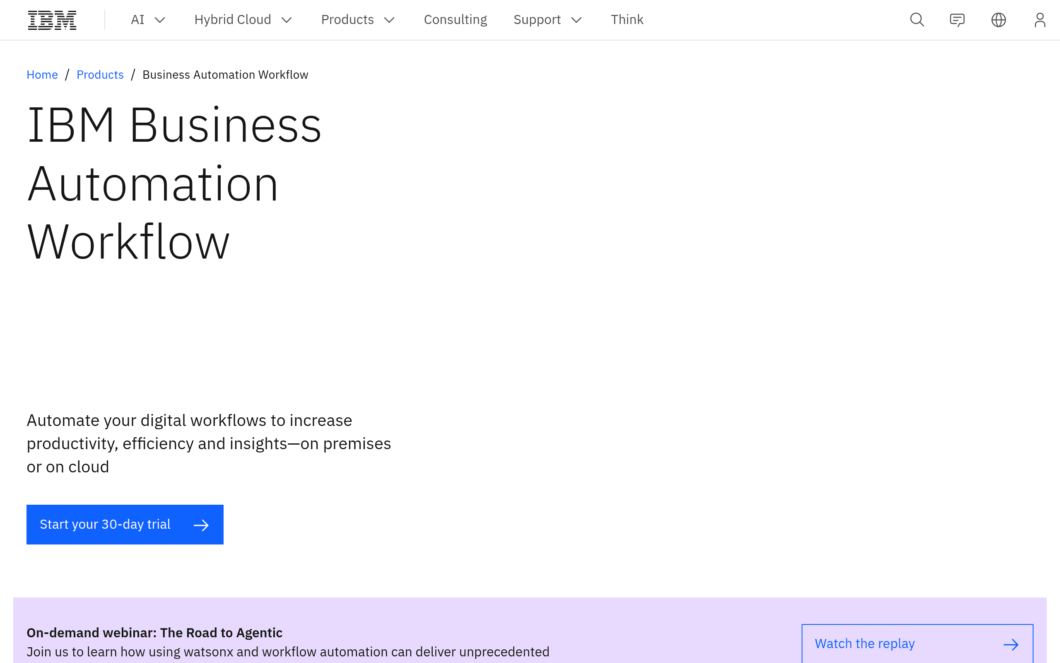The width and height of the screenshot is (1060, 663).
Task: Expand the Hybrid Cloud menu
Action: click(243, 20)
